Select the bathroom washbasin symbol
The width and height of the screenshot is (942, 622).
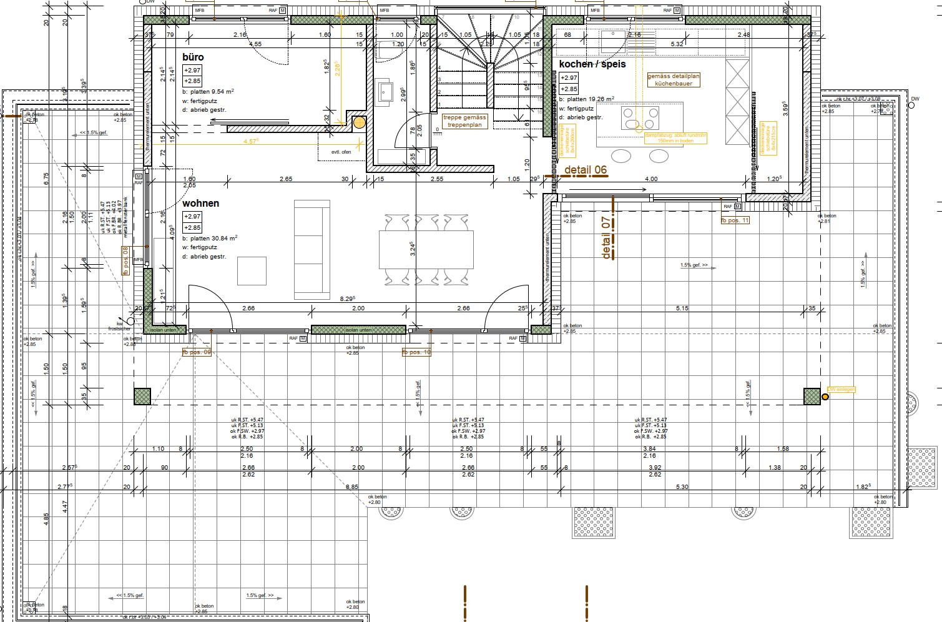tap(383, 92)
